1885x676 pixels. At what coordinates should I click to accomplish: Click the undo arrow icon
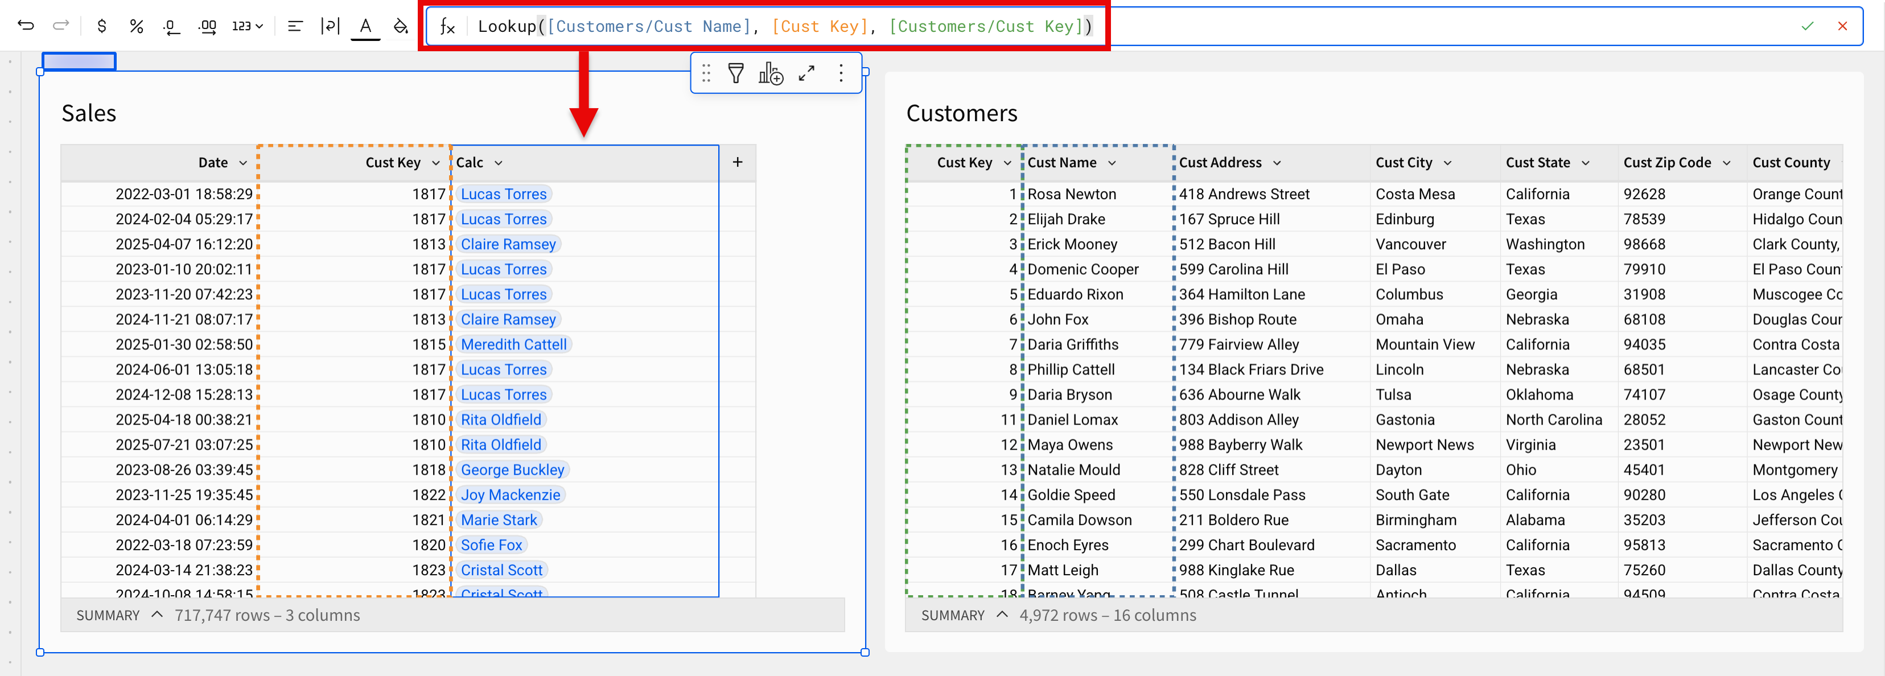[x=26, y=26]
